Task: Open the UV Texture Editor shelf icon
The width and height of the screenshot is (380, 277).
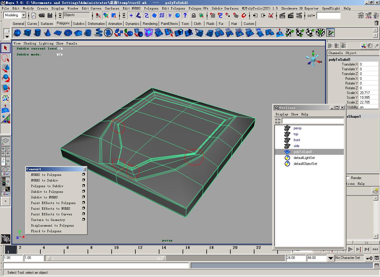Action: [330, 33]
